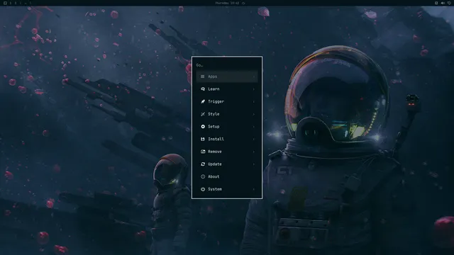Screen dimensions: 454x255
Task: Switch to workspace 2 in top bar
Action: [x=16, y=3]
